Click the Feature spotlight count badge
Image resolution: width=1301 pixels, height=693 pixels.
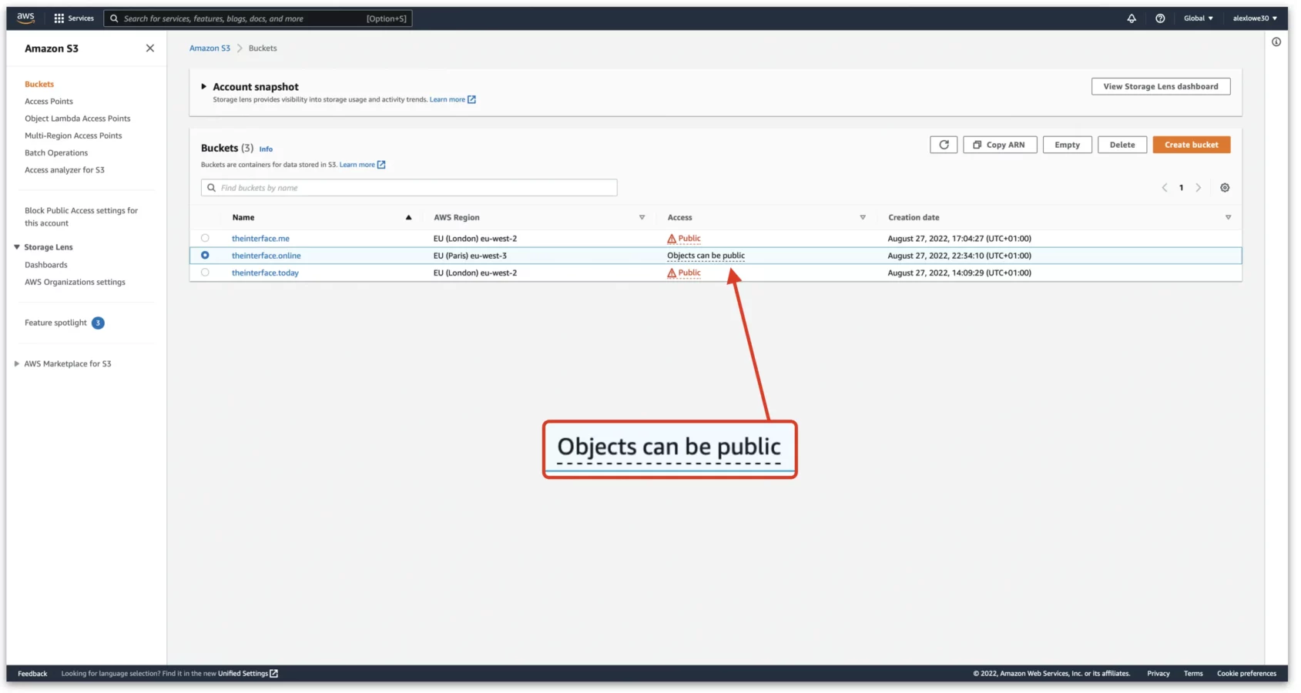tap(98, 323)
